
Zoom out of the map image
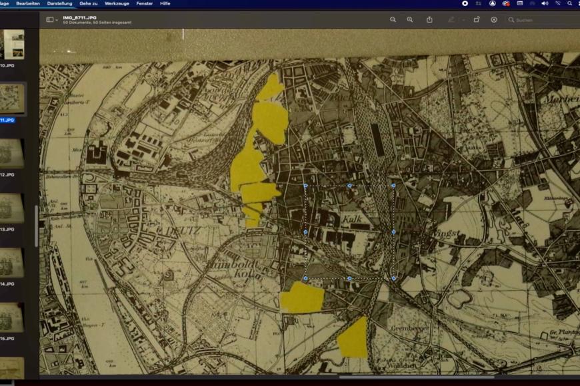393,19
